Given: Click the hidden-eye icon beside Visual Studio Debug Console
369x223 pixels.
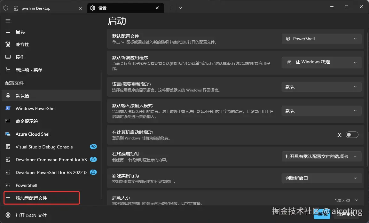Looking at the screenshot, I should click(93, 147).
